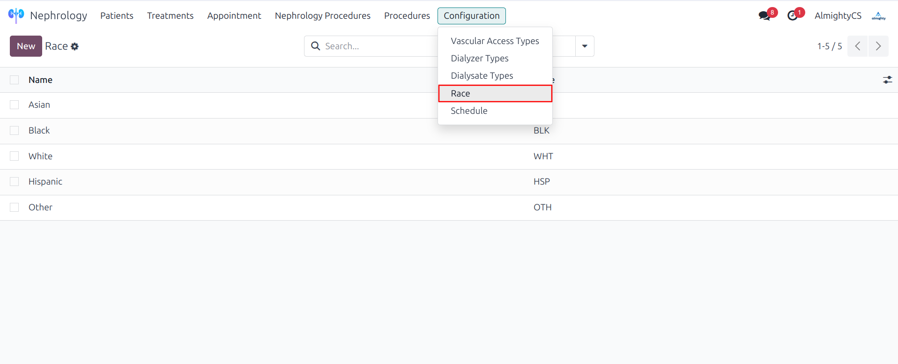
Task: Expand the search filter dropdown arrow
Action: tap(585, 46)
